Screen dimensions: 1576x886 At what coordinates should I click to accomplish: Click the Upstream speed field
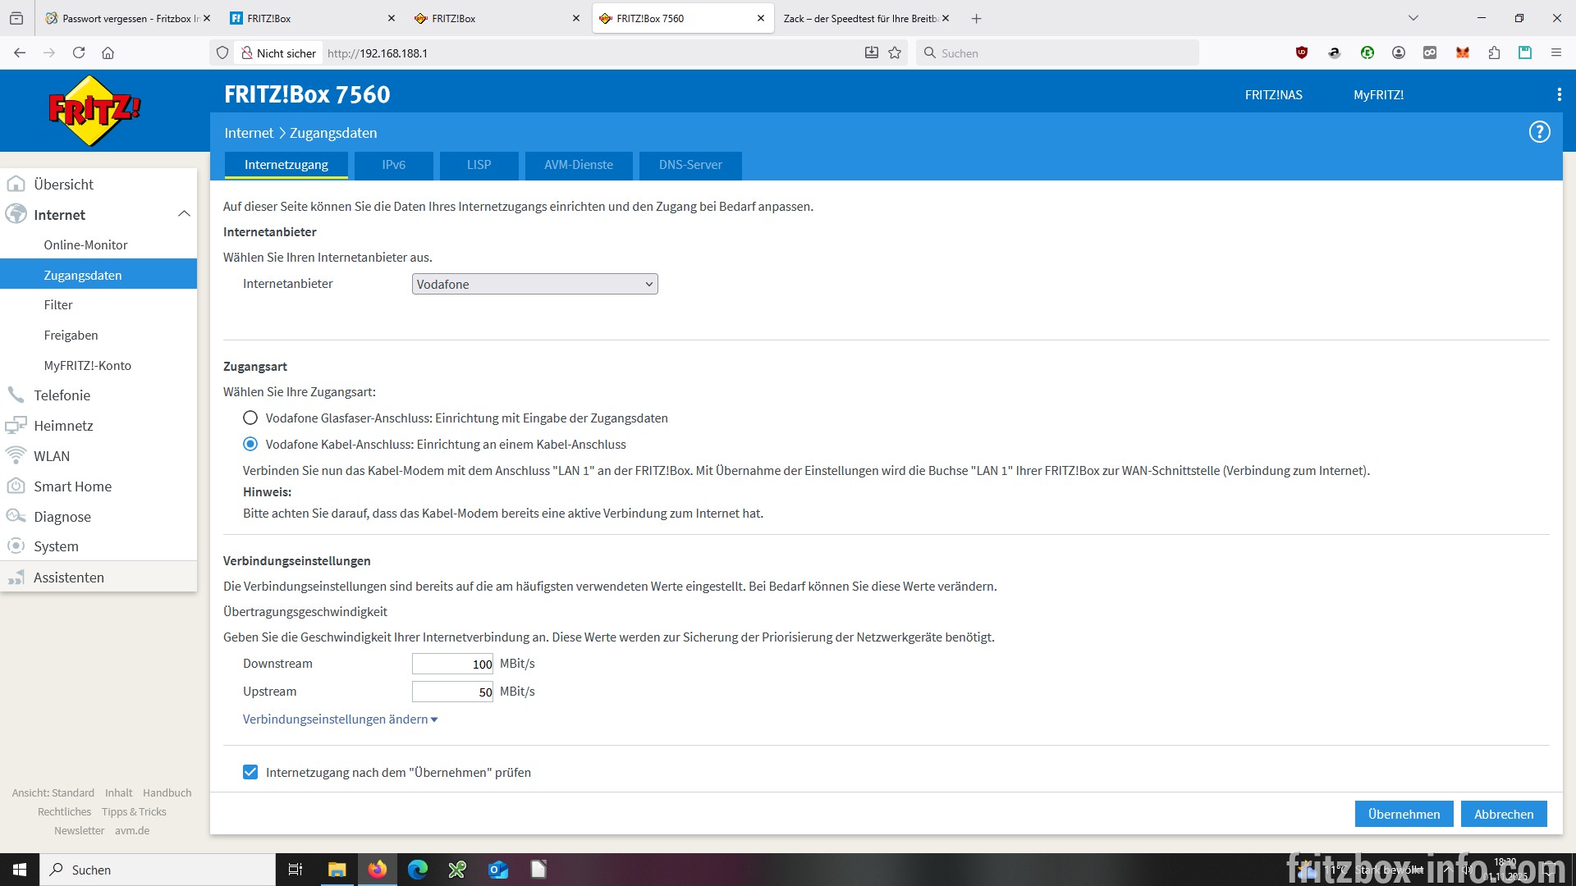pos(452,692)
